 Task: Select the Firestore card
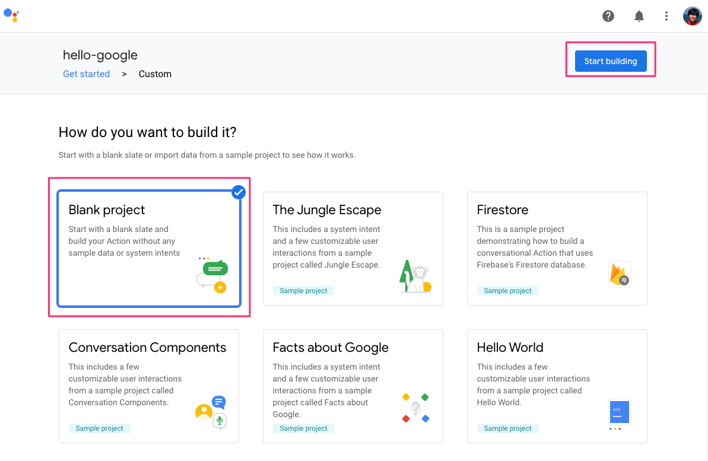pyautogui.click(x=557, y=249)
